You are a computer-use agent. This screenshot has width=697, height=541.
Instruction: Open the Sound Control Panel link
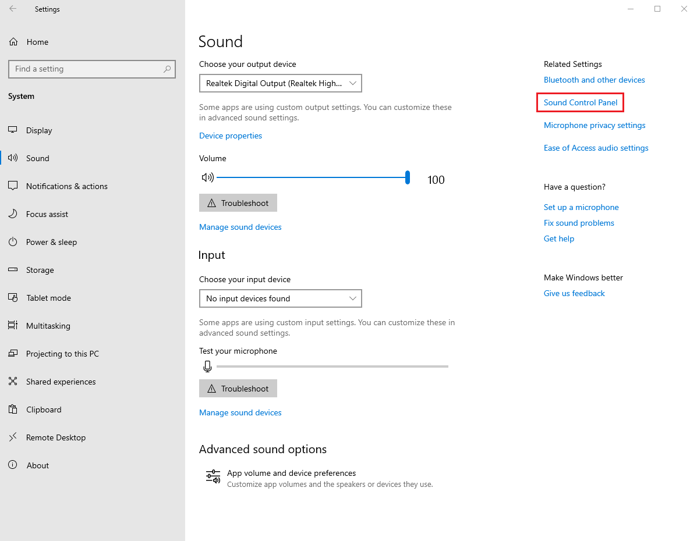pos(580,102)
